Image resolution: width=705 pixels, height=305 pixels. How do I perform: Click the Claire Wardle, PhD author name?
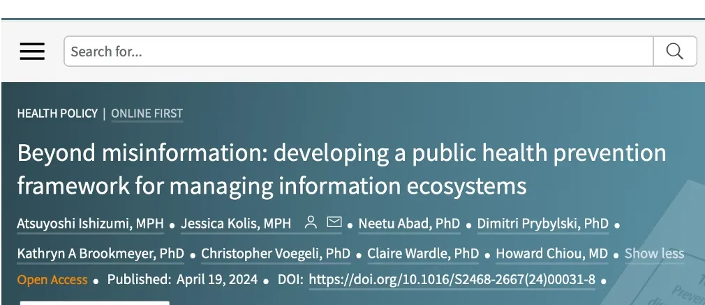[423, 253]
